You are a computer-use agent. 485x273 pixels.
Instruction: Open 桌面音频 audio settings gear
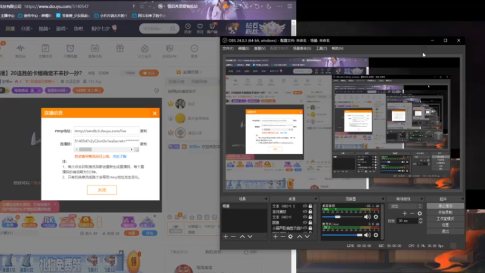(376, 217)
